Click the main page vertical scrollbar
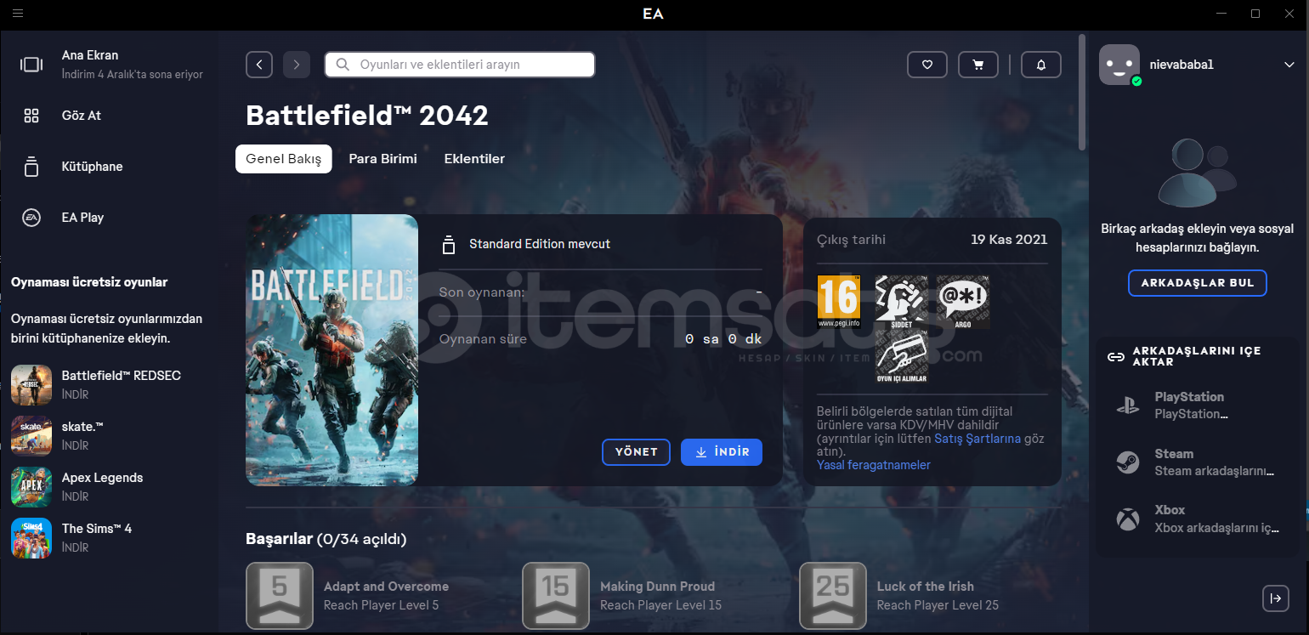 pyautogui.click(x=1082, y=92)
